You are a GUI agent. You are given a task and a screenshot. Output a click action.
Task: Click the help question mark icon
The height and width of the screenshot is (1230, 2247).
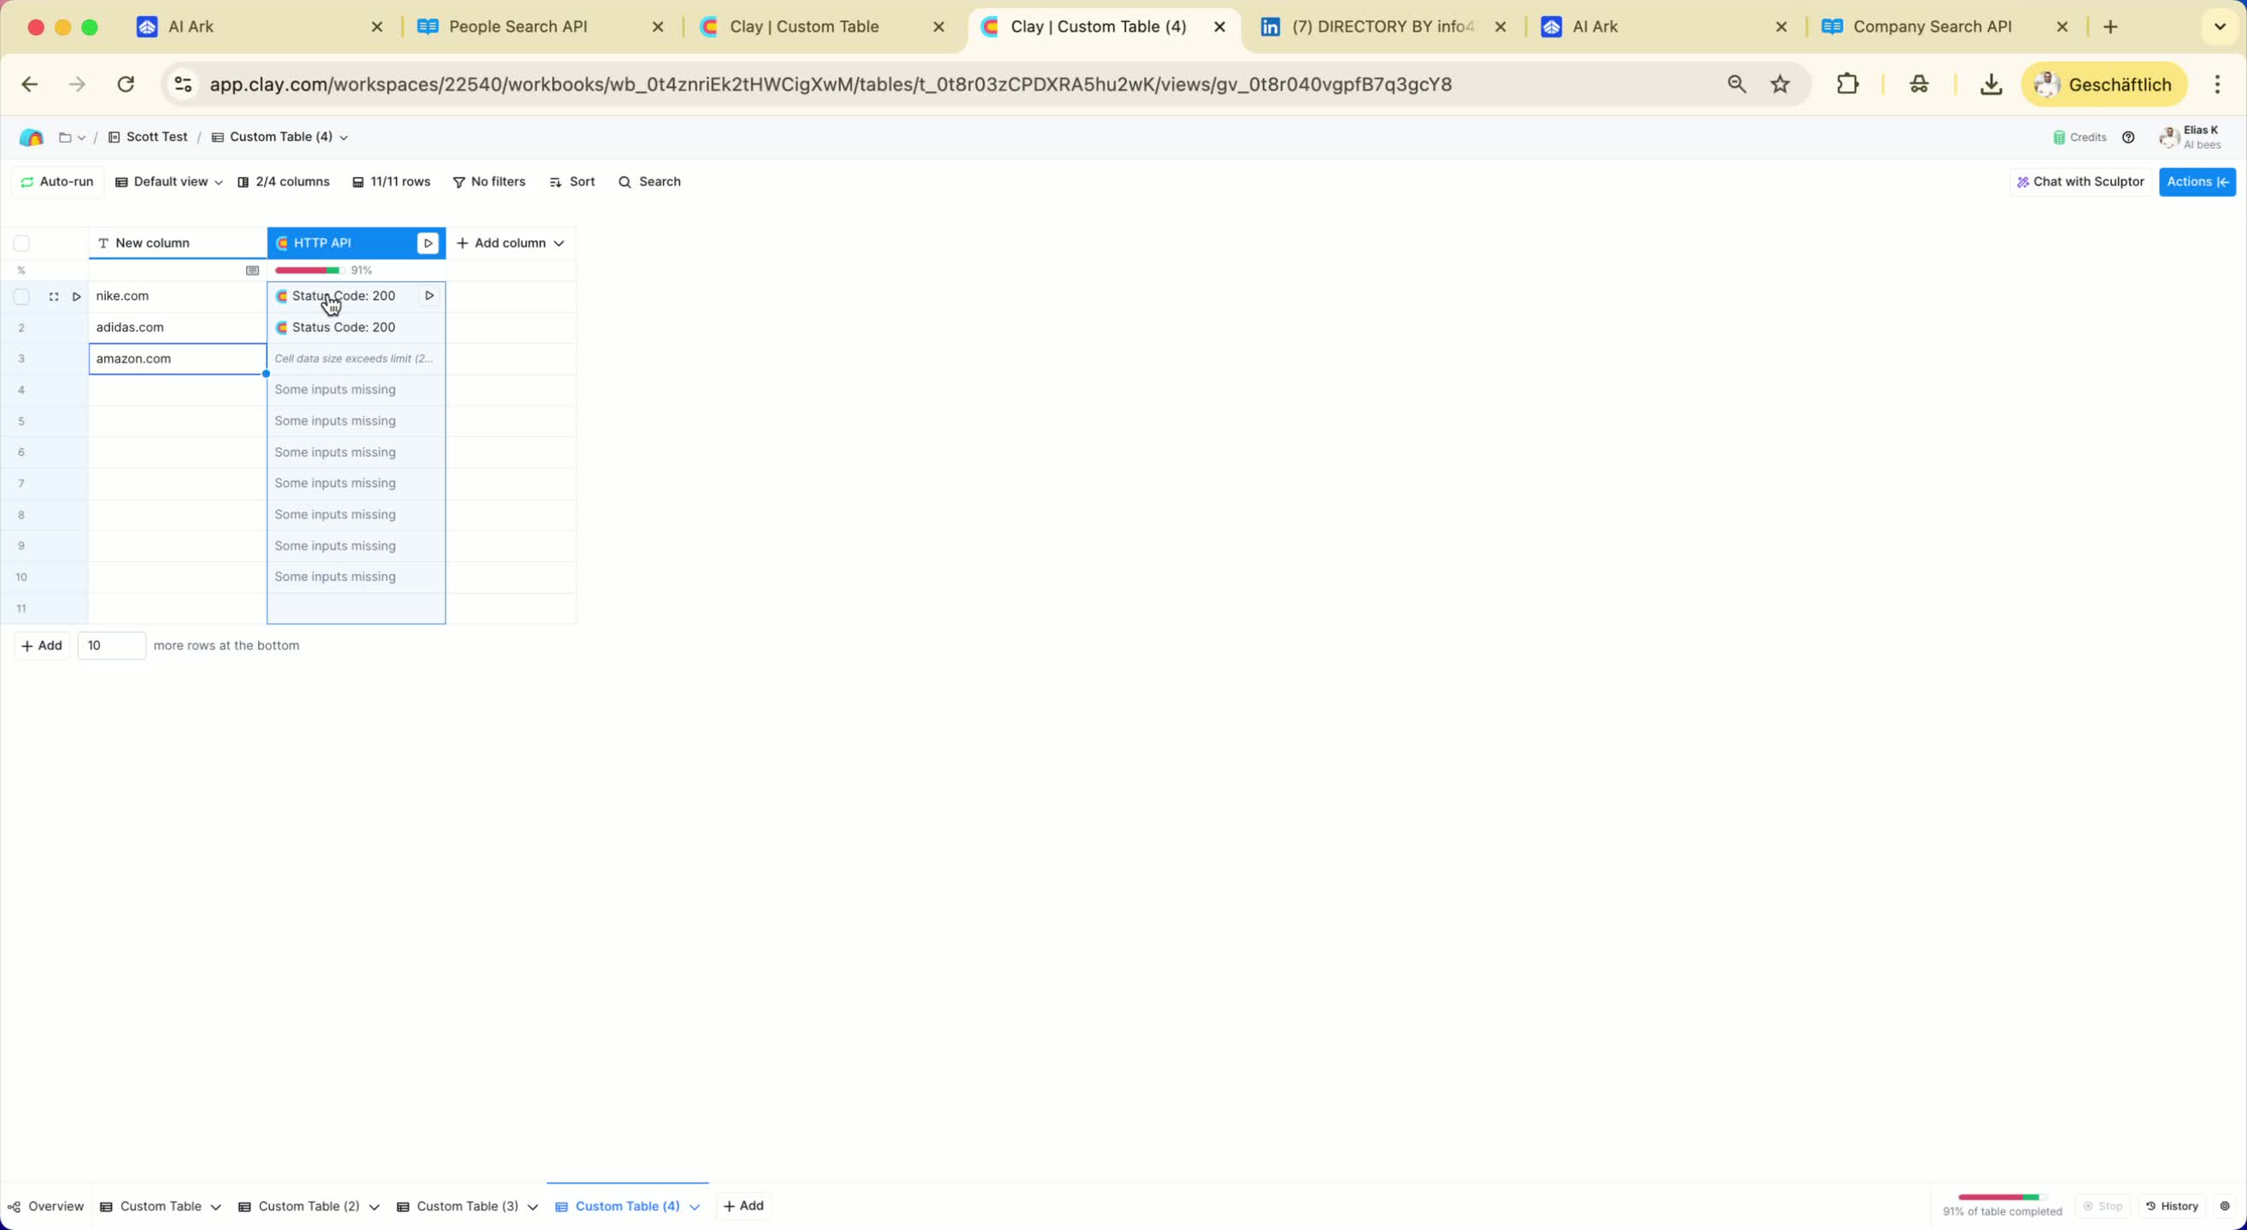[x=2128, y=137]
